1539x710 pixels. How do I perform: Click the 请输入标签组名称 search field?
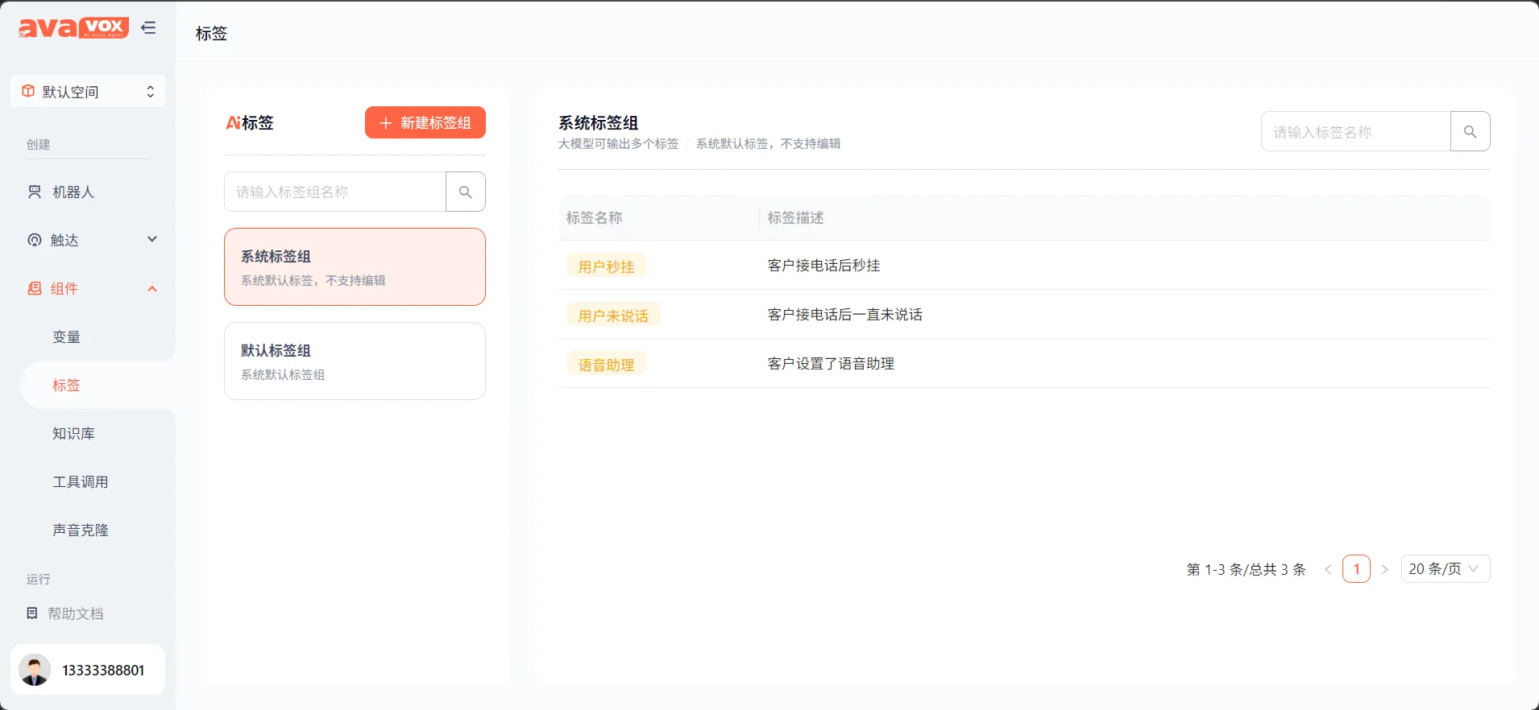[335, 192]
